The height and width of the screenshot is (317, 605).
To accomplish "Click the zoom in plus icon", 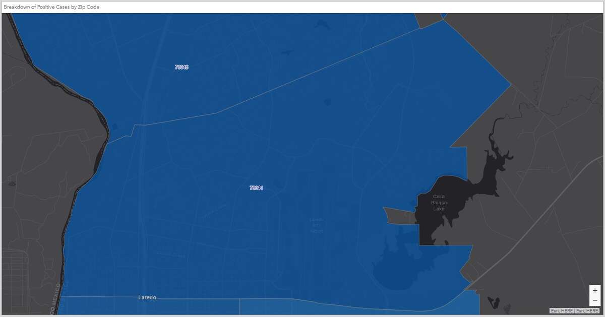I will click(594, 290).
